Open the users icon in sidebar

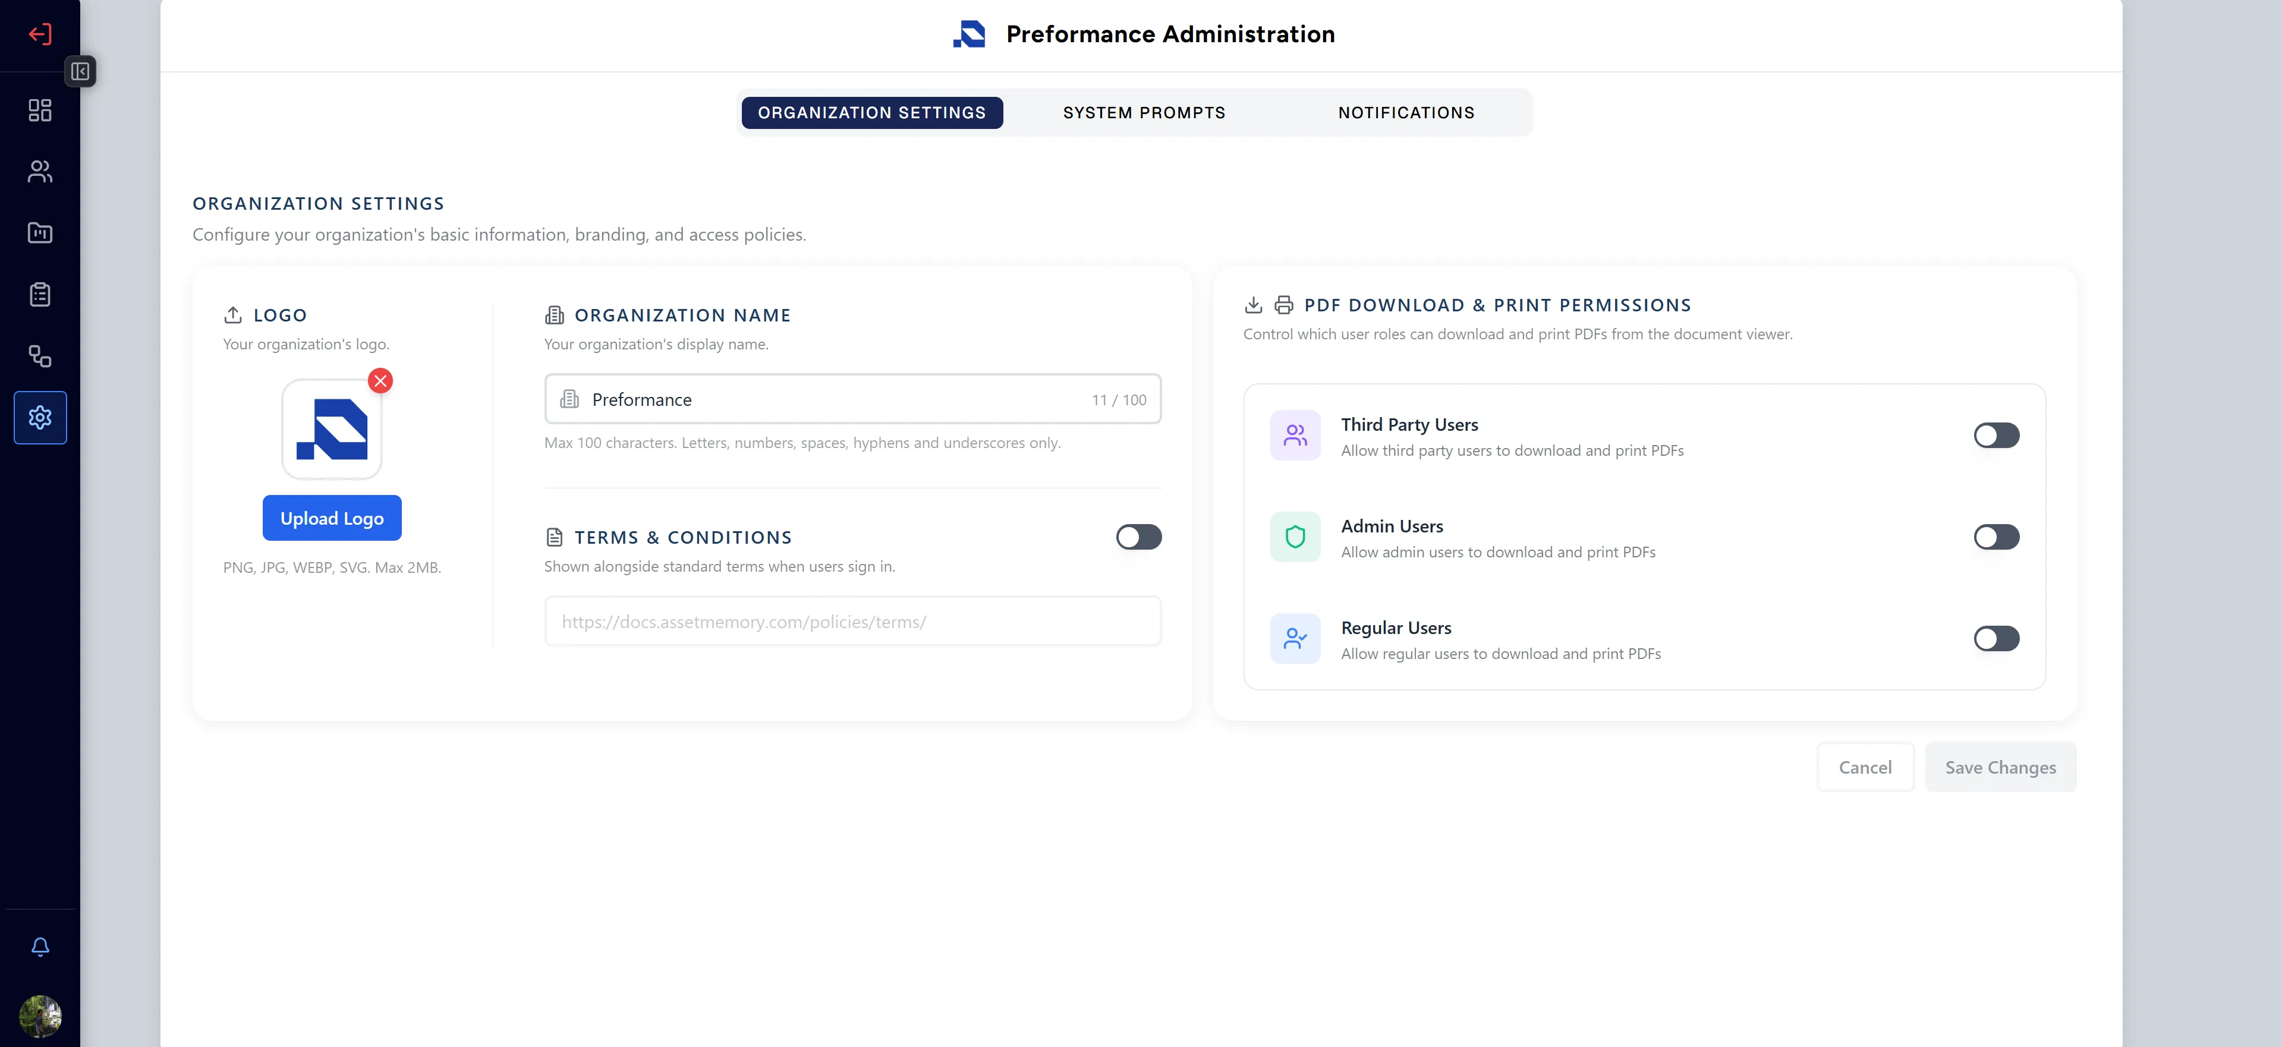point(40,171)
